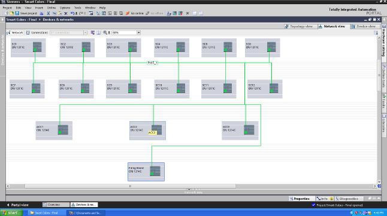
Task: Select the Firing Board device block
Action: (146, 172)
